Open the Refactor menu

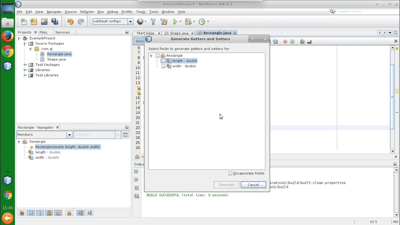pos(87,12)
